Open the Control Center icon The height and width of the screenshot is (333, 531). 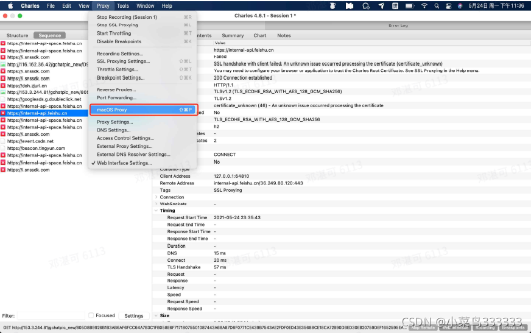point(448,5)
